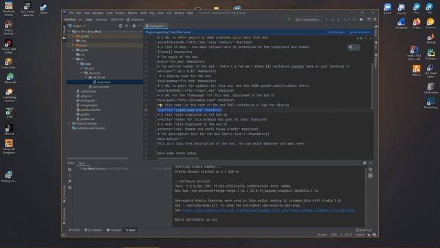Click the eye view options icon in Build panel
This screenshot has height=248, width=440.
(69, 187)
